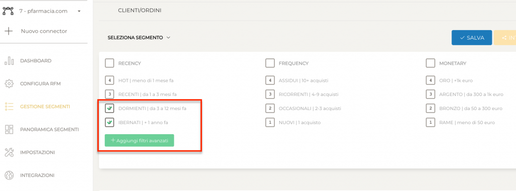Click the plus icon for Nuovo connector
516x191 pixels.
[x=9, y=31]
